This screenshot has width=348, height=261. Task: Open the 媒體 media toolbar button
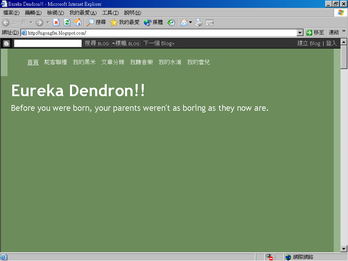click(x=153, y=22)
